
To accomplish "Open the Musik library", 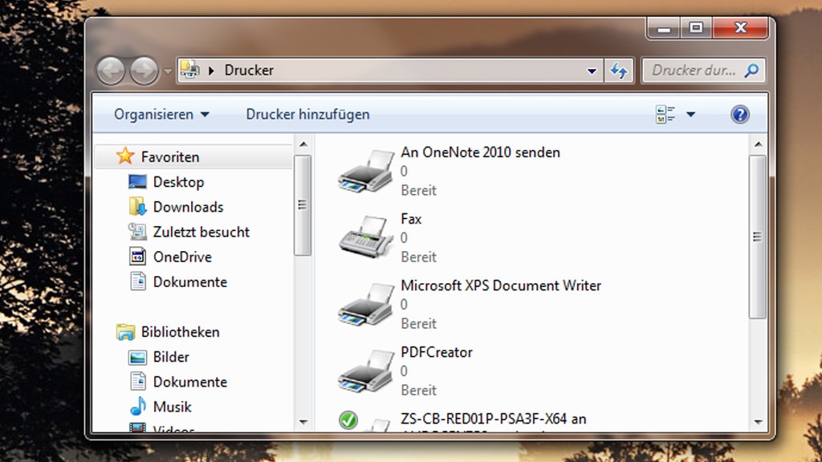I will point(172,407).
